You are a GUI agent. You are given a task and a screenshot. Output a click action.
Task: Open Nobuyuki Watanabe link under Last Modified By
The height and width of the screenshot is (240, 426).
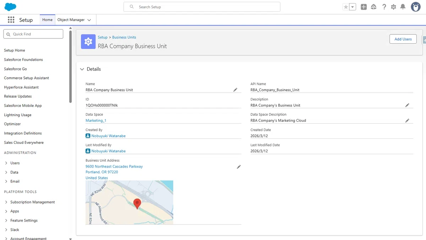pos(109,151)
